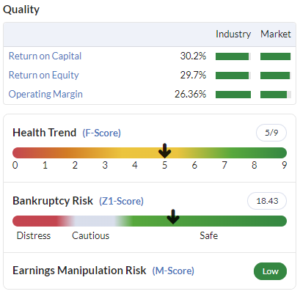Click the Return on Capital market bar
This screenshot has height=294, width=300.
click(x=276, y=56)
